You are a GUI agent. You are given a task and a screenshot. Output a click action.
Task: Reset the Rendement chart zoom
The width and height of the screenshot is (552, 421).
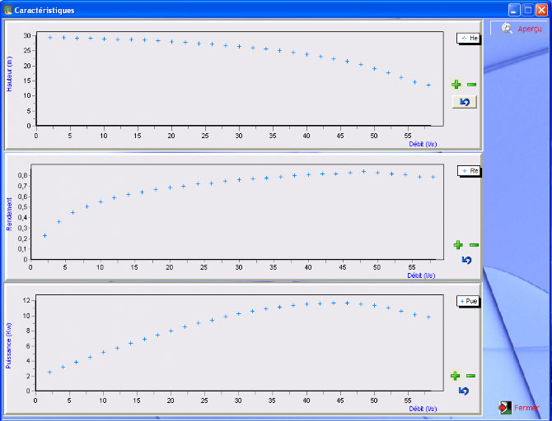point(466,260)
